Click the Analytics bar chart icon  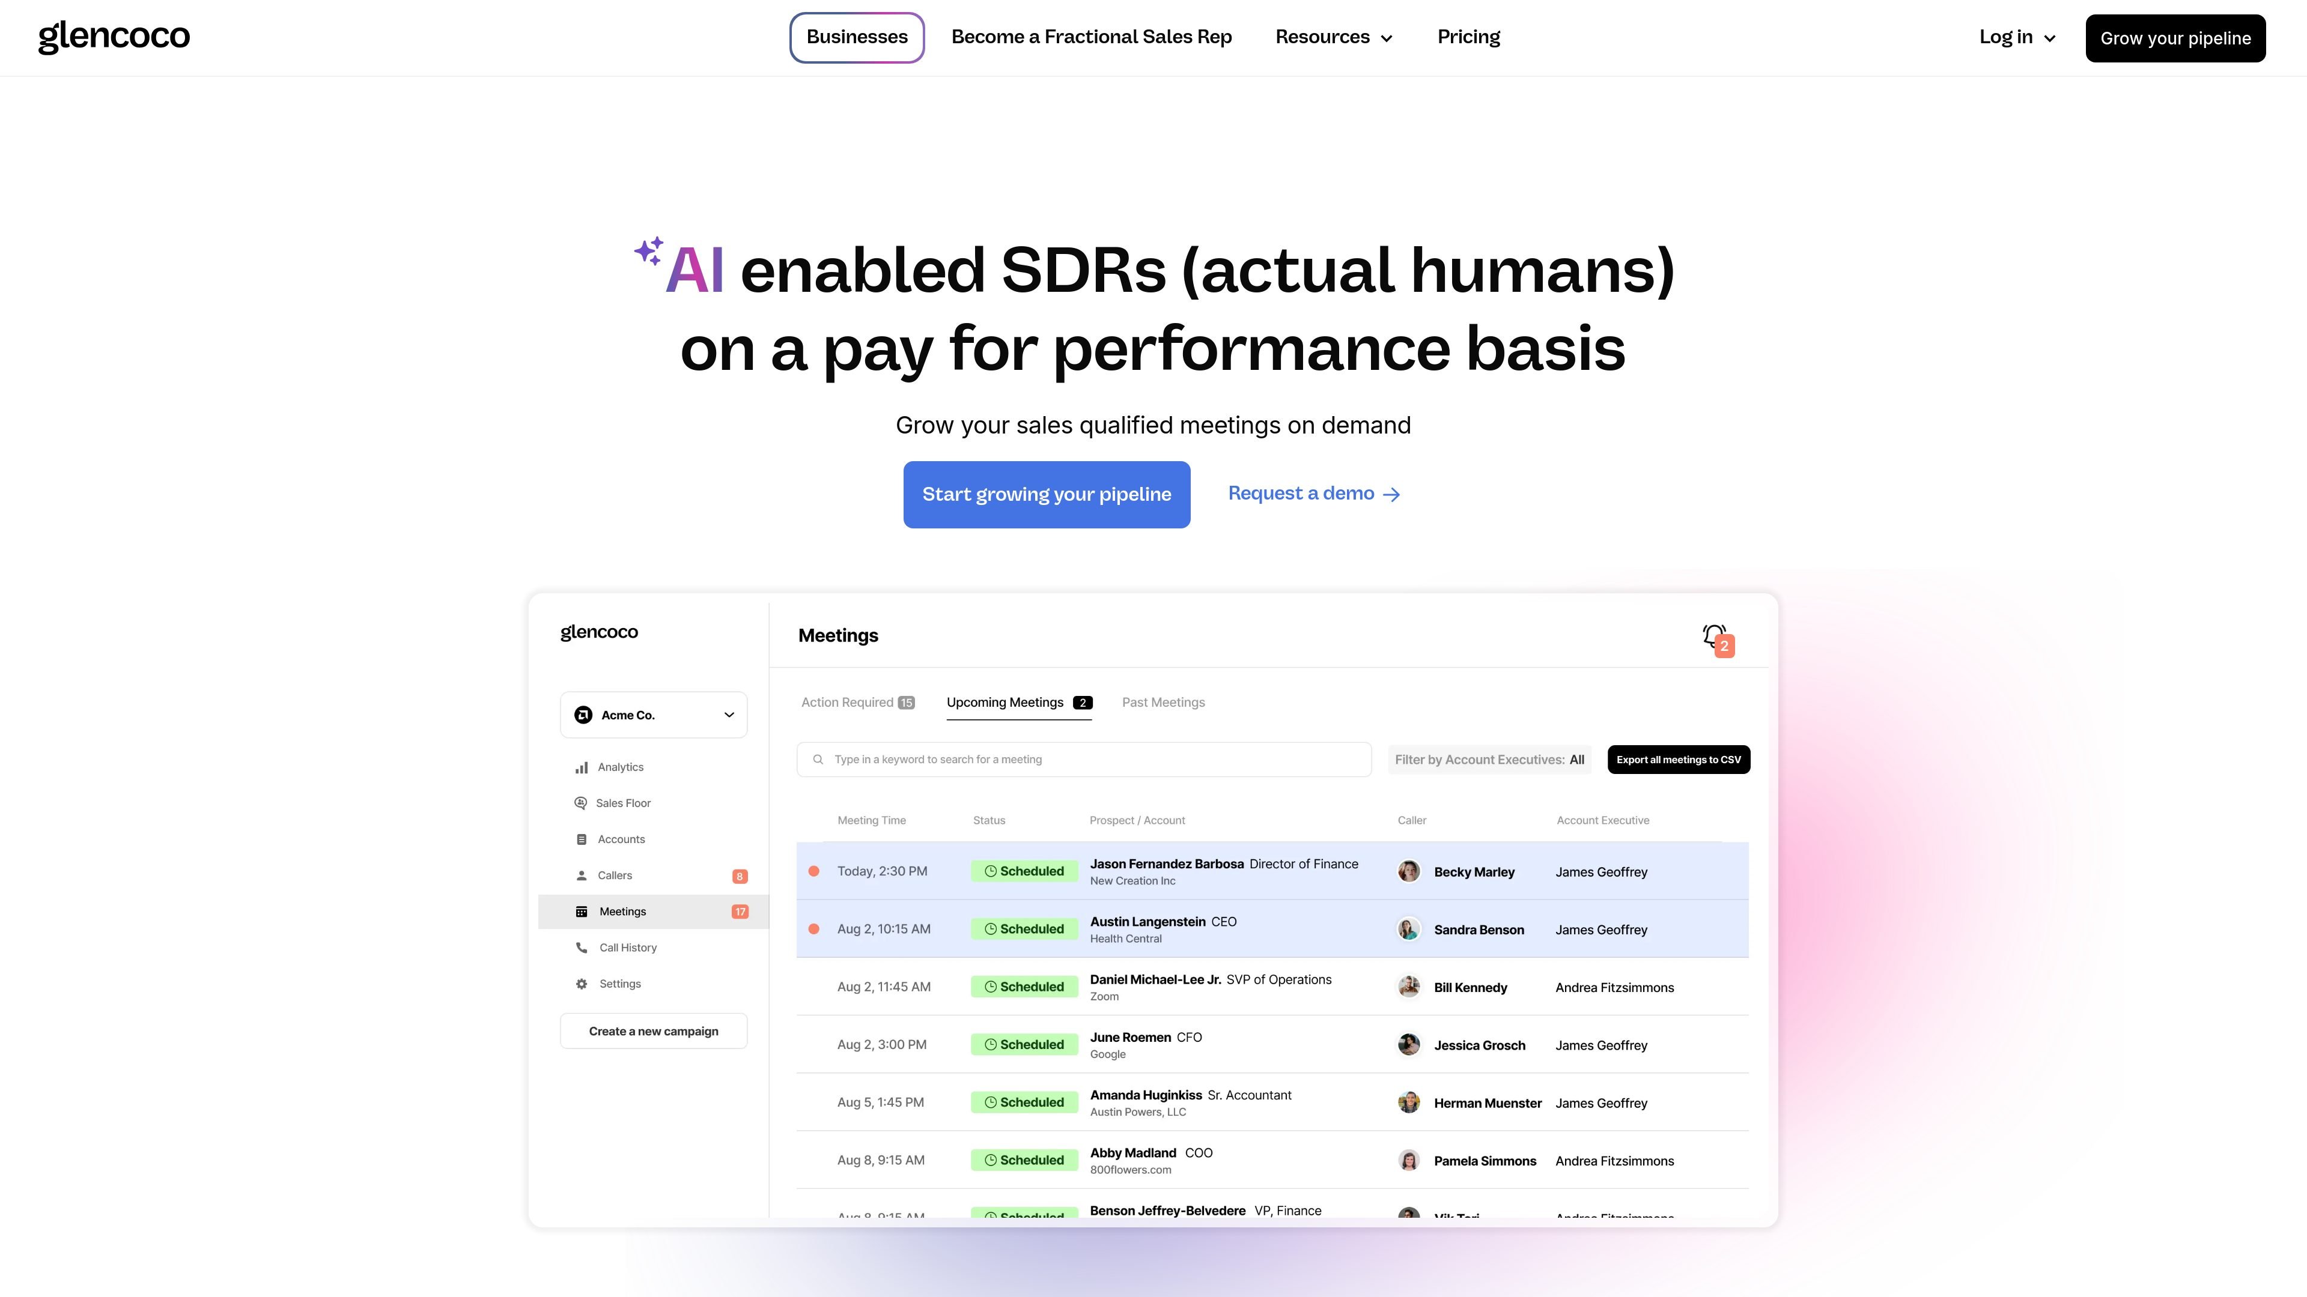(x=581, y=767)
